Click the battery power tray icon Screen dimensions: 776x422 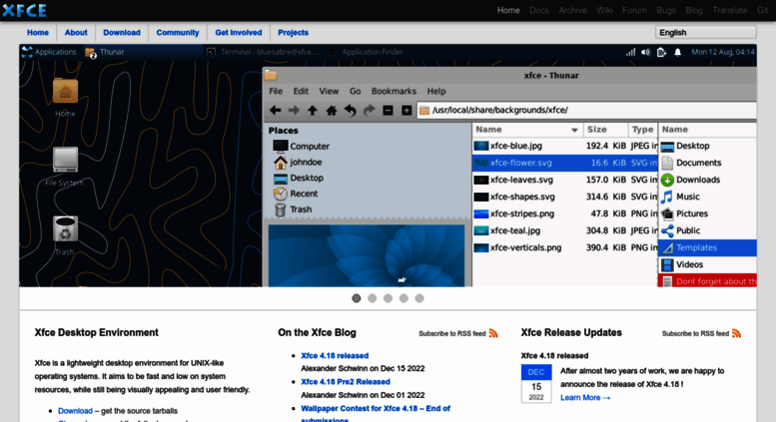(x=661, y=52)
